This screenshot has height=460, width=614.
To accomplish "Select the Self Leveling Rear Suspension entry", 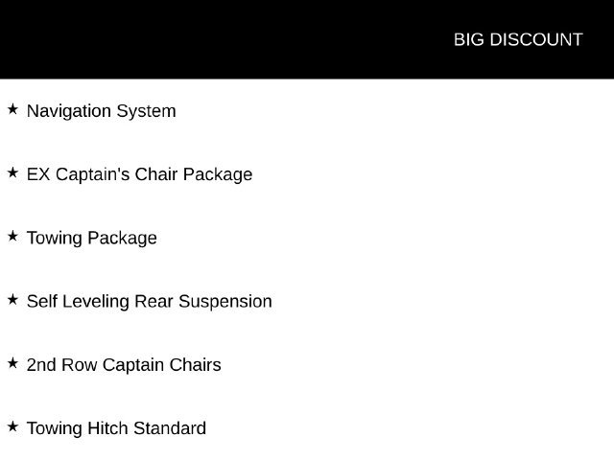I will coord(150,302).
